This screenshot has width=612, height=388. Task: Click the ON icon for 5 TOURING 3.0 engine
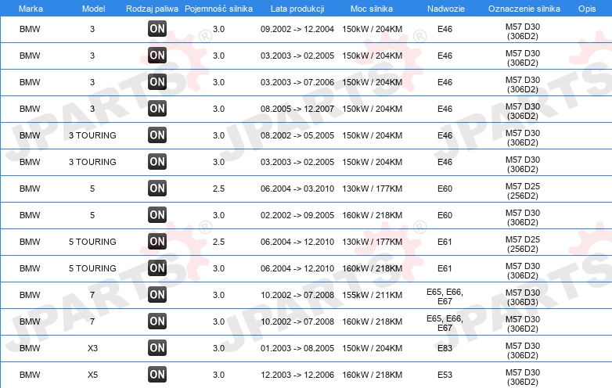(157, 268)
